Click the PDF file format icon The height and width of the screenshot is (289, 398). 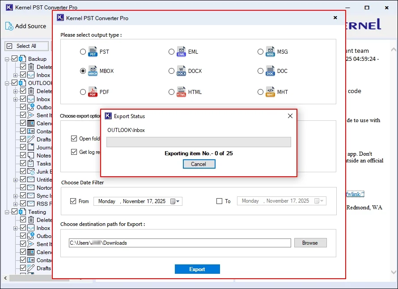point(93,92)
